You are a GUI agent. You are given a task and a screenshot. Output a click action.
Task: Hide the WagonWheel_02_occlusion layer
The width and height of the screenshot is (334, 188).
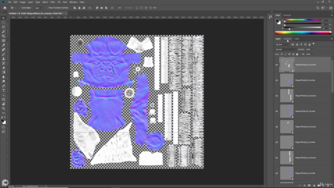coord(277,127)
